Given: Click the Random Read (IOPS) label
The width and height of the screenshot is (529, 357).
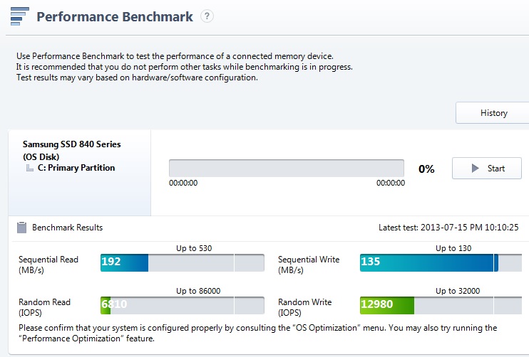Looking at the screenshot, I should (x=44, y=307).
